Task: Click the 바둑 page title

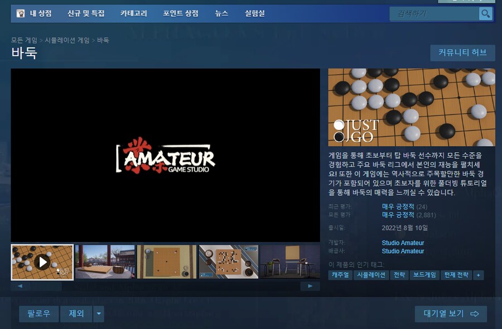Action: (x=25, y=53)
